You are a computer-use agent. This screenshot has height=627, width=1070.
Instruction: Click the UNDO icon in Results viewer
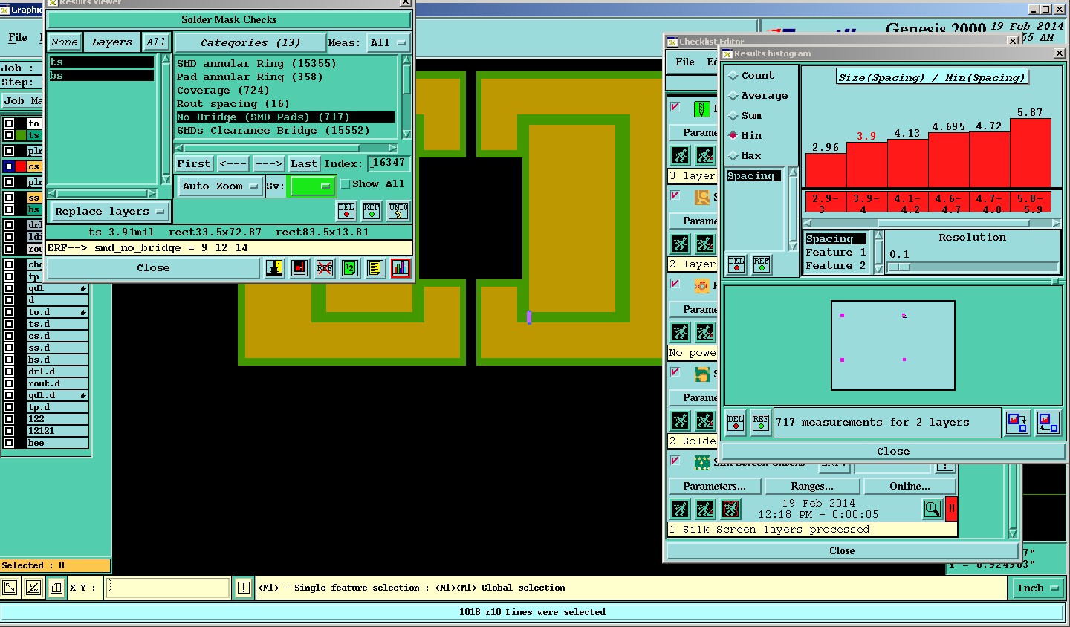pyautogui.click(x=398, y=211)
